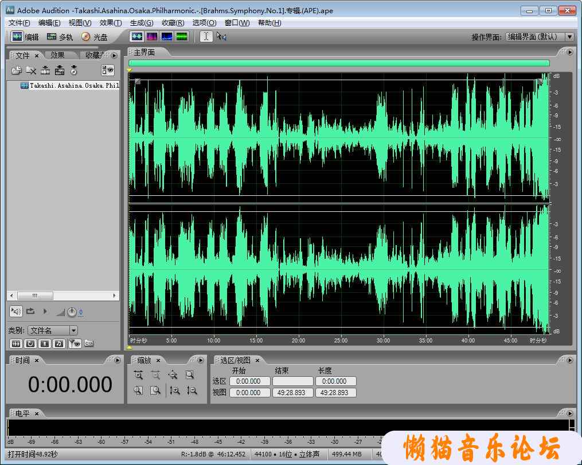Open the 缩放 panel options arrow
Screen dimensions: 582x465
pos(201,360)
